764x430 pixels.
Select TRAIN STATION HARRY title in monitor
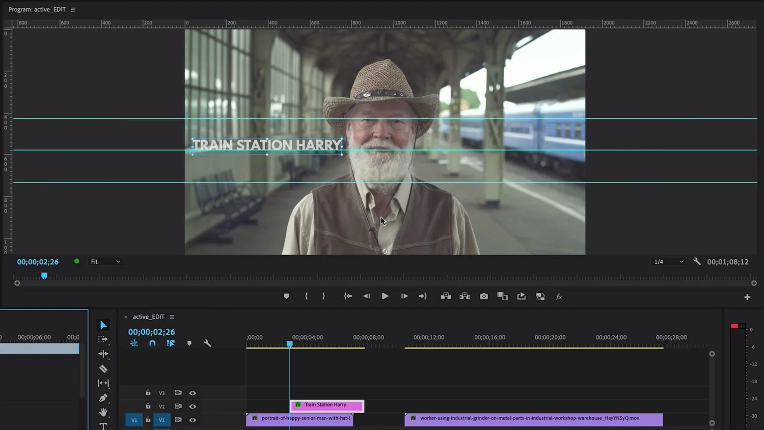(x=267, y=145)
